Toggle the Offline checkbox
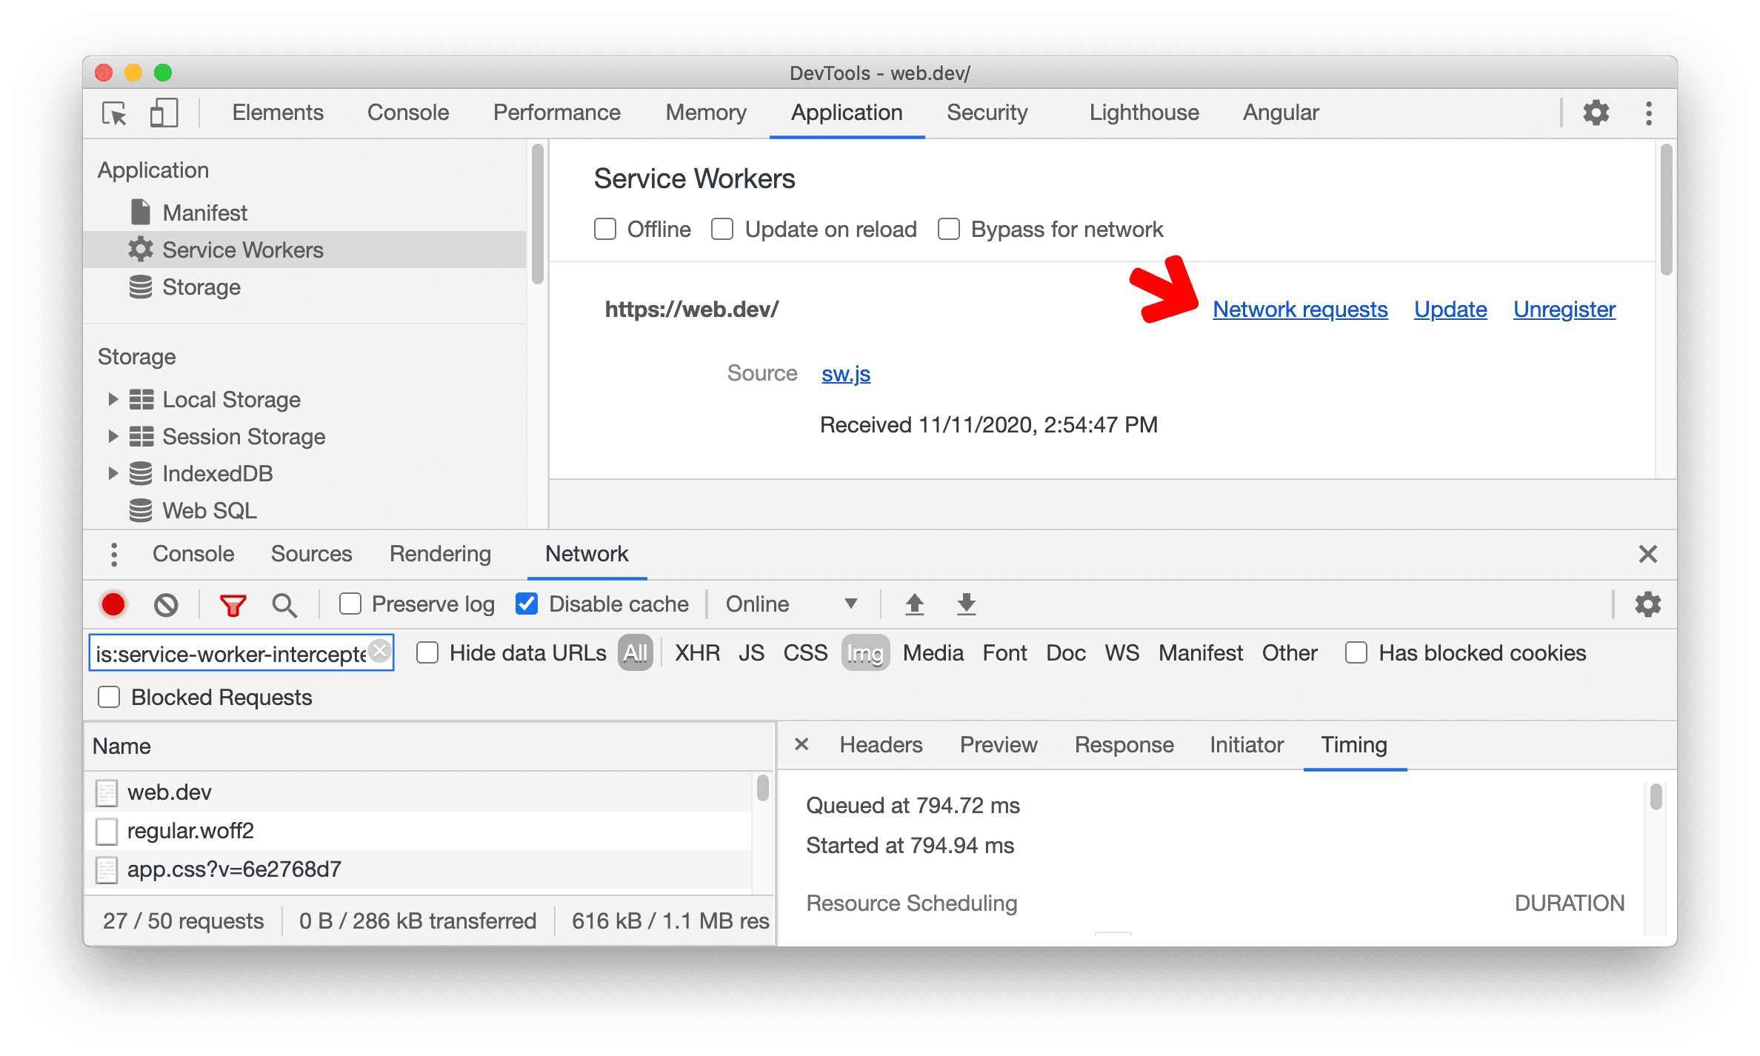Image resolution: width=1760 pixels, height=1056 pixels. click(x=604, y=229)
